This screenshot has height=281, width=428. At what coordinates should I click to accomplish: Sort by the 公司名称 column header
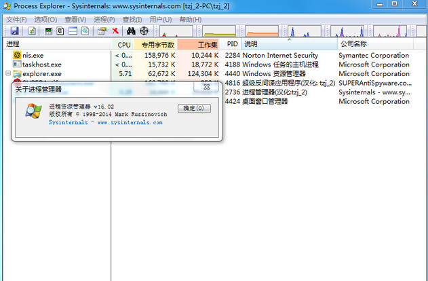[376, 44]
